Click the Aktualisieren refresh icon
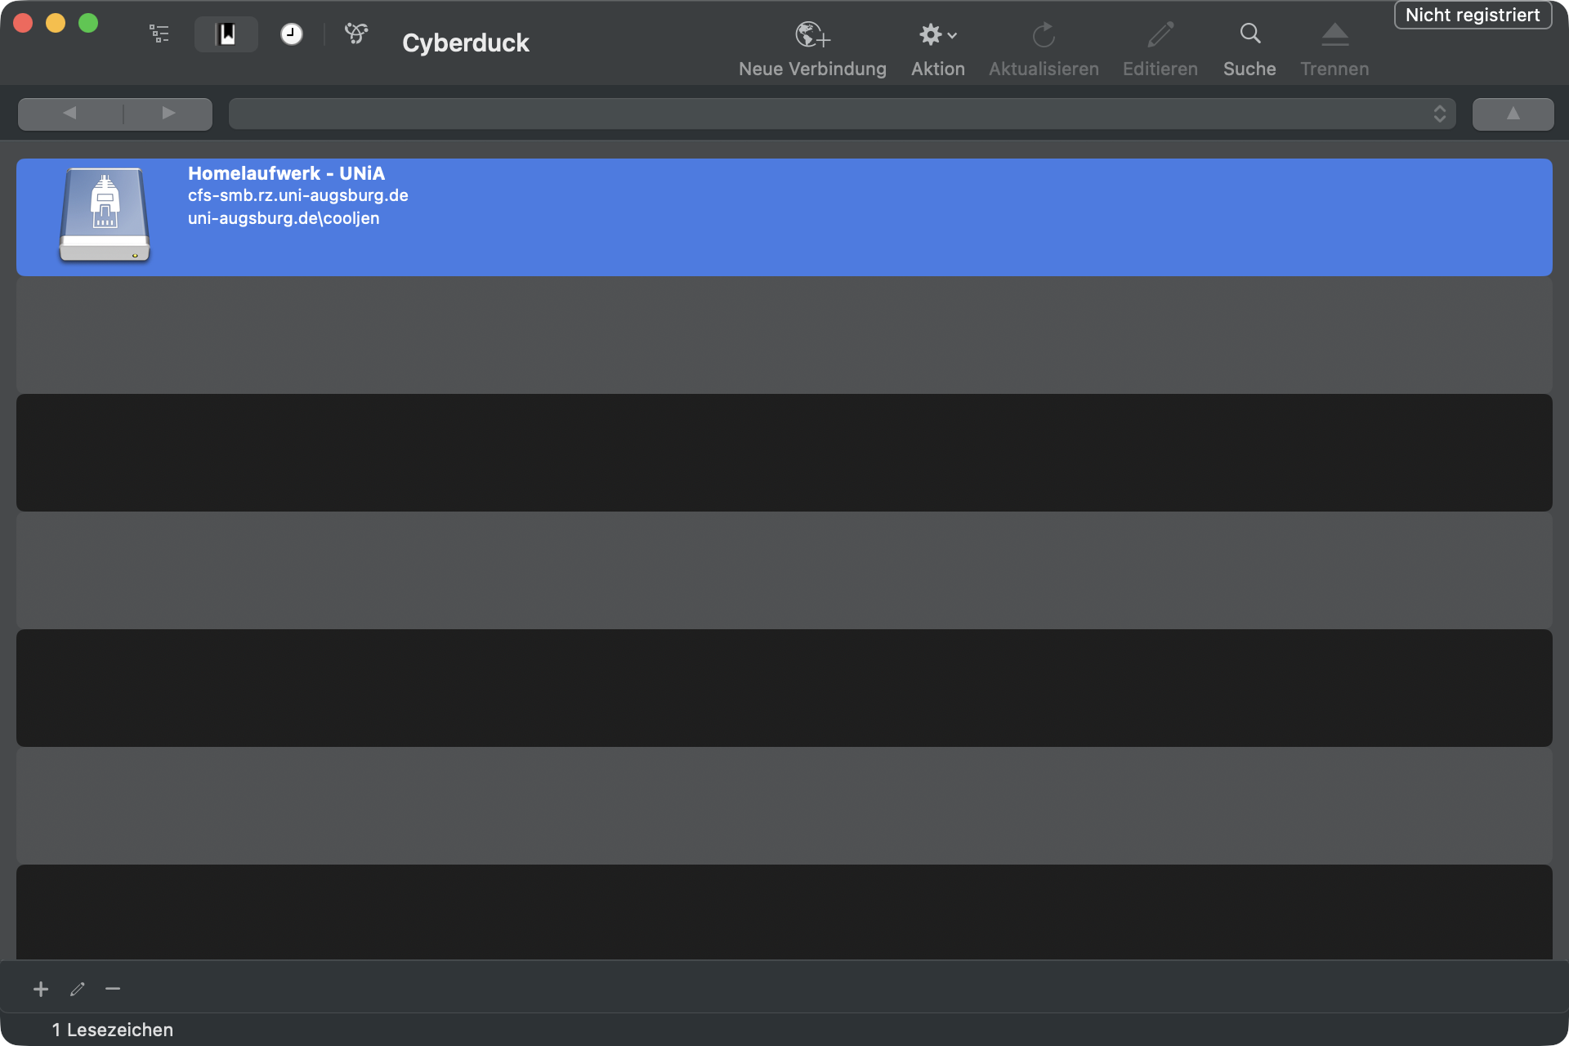The height and width of the screenshot is (1046, 1569). point(1044,35)
